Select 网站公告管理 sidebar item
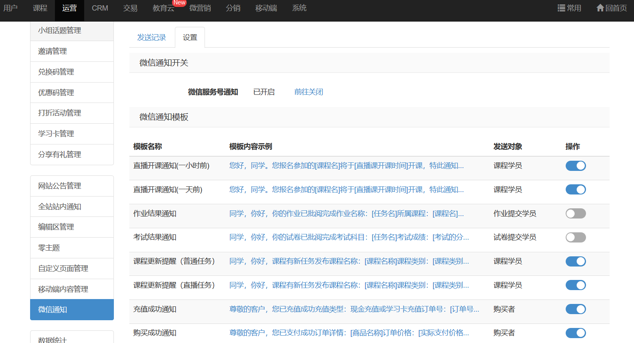 60,186
